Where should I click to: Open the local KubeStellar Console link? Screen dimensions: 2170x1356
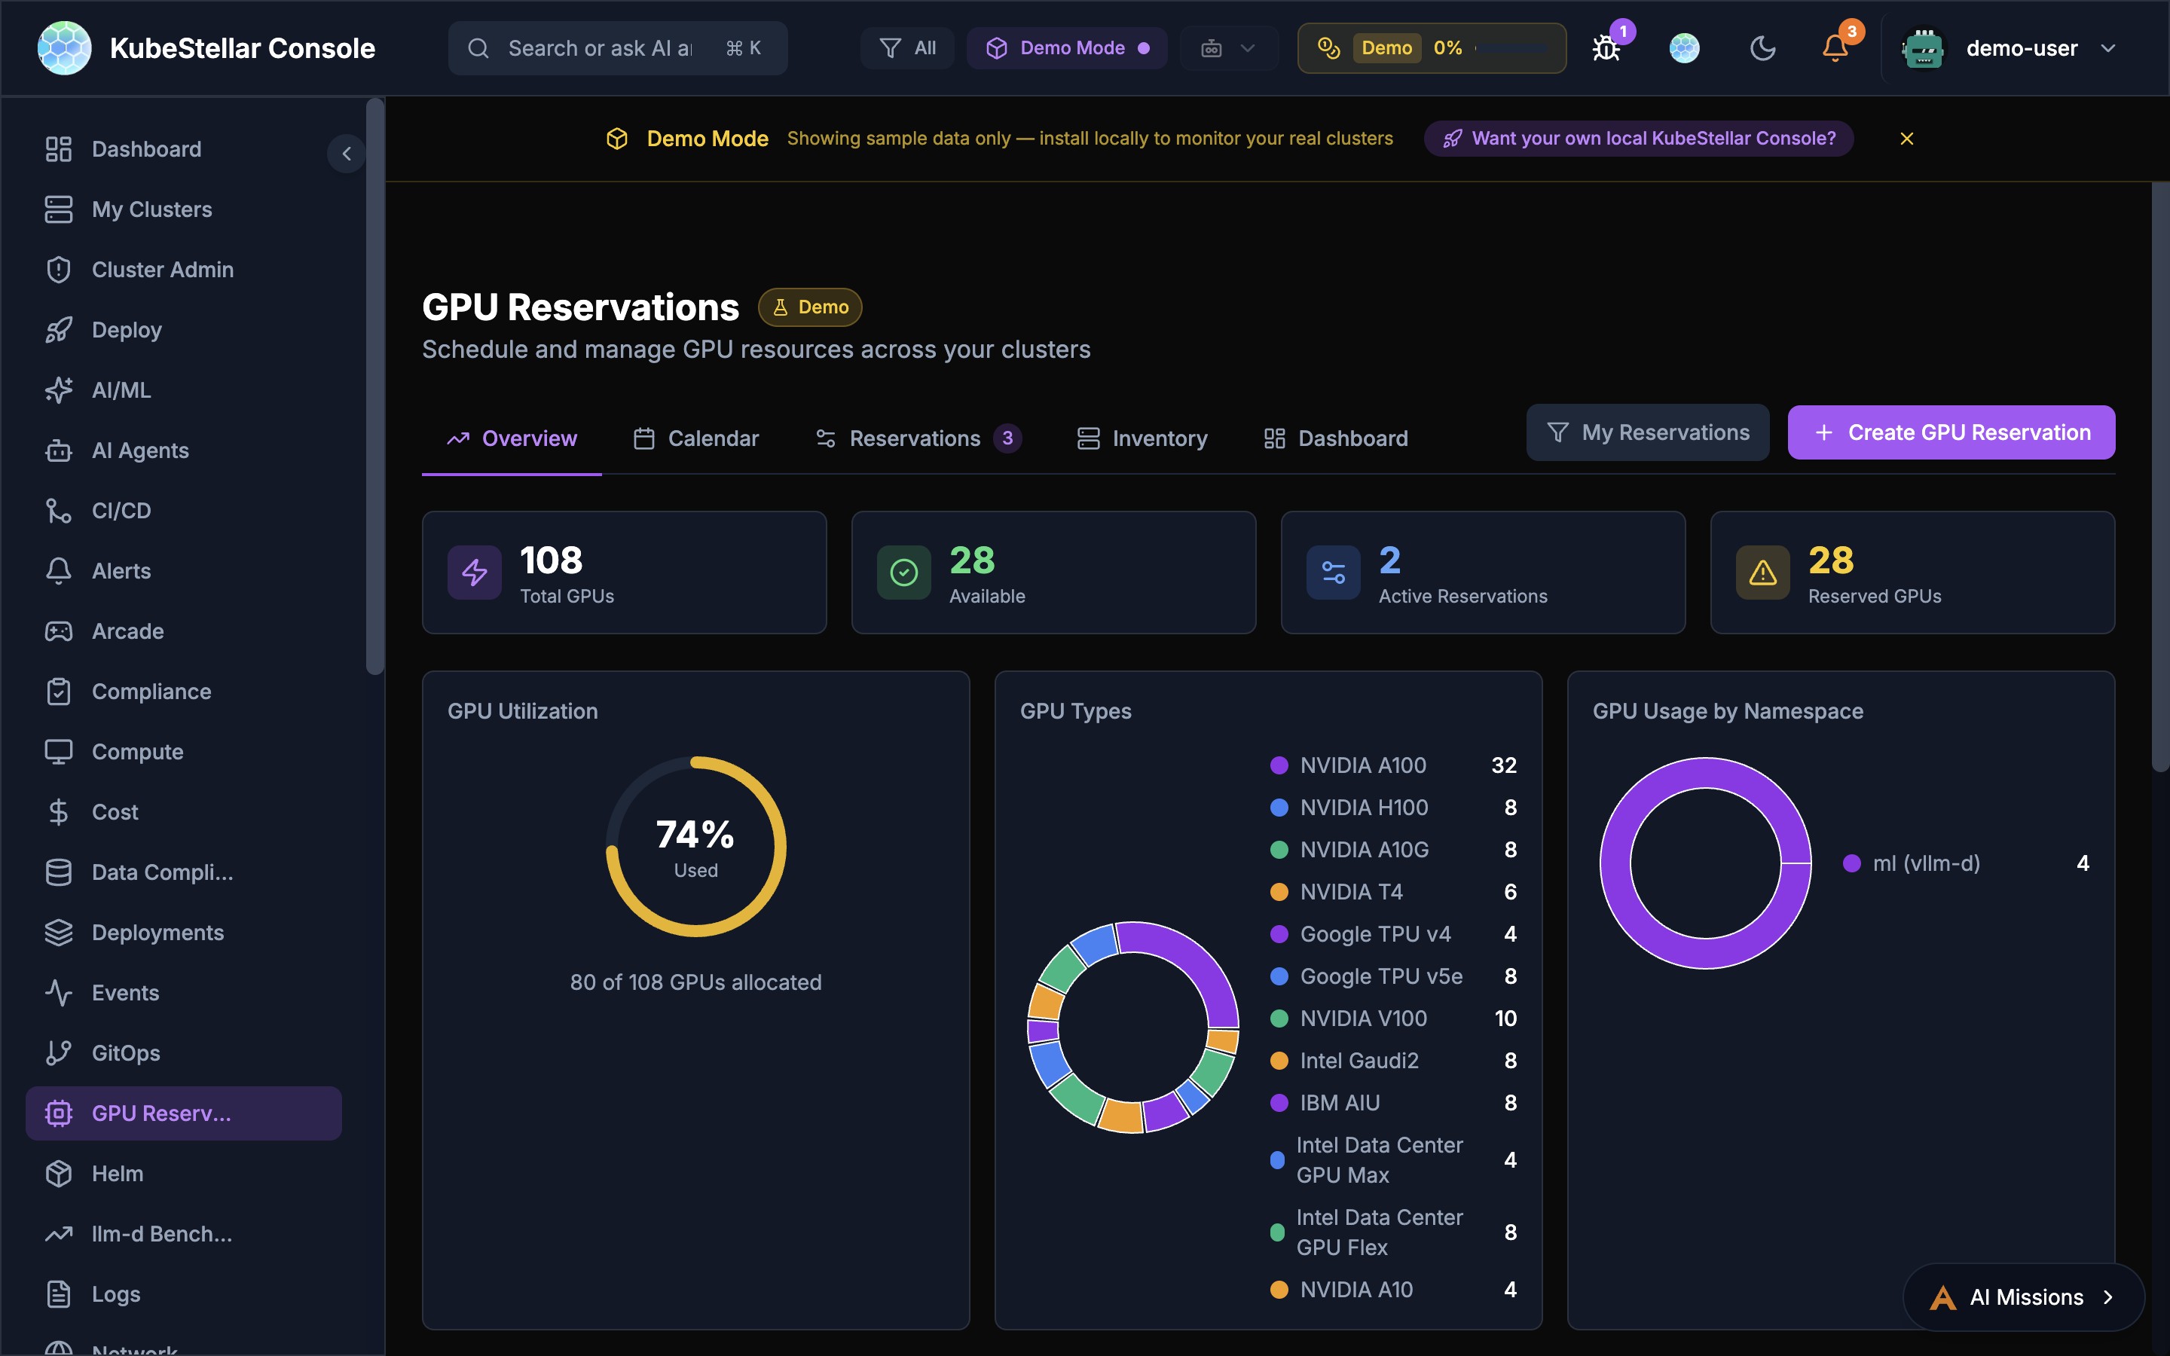point(1637,138)
